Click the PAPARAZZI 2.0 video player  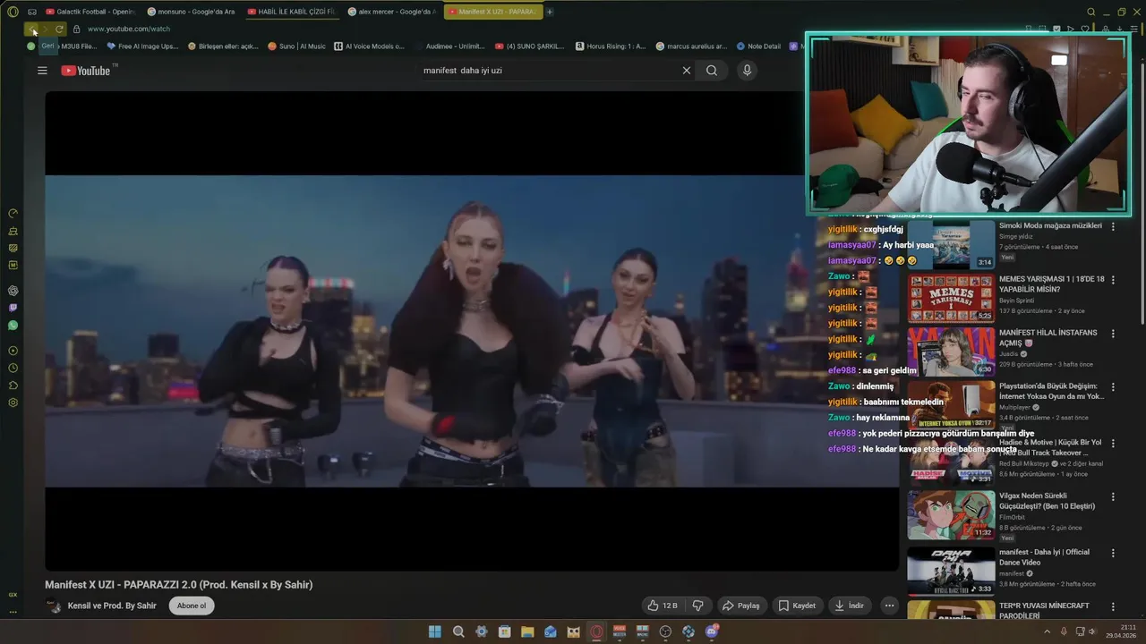click(472, 331)
